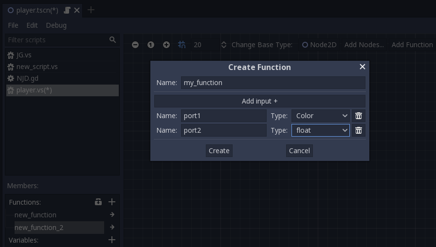Click the Add Function toolbar button
Image resolution: width=436 pixels, height=247 pixels.
pyautogui.click(x=412, y=45)
